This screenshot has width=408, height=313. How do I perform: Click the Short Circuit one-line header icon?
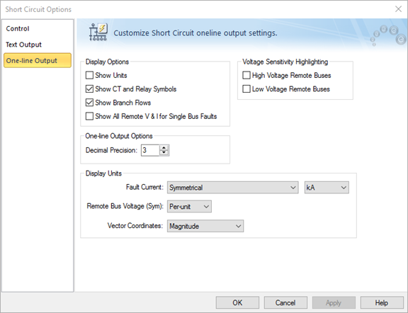point(98,32)
